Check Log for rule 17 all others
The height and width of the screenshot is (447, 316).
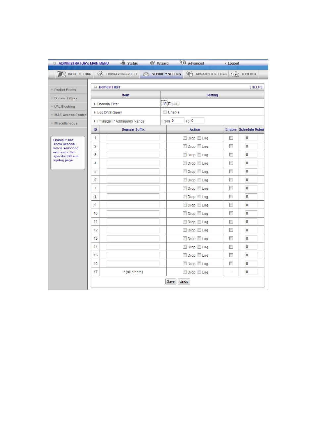pos(199,272)
